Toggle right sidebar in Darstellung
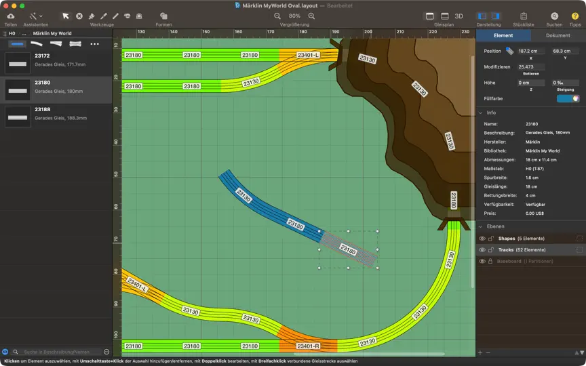The image size is (586, 366). (496, 16)
